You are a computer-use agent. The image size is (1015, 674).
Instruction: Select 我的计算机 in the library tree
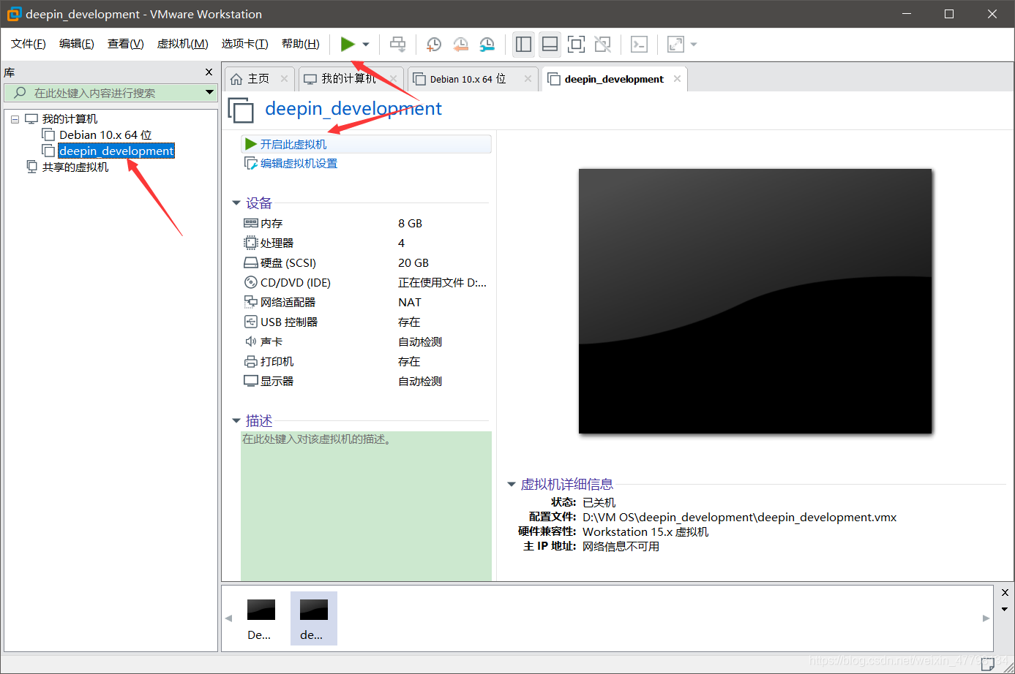tap(70, 119)
